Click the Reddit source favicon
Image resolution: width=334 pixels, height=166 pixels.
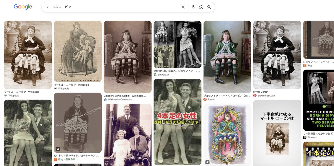click(205, 100)
